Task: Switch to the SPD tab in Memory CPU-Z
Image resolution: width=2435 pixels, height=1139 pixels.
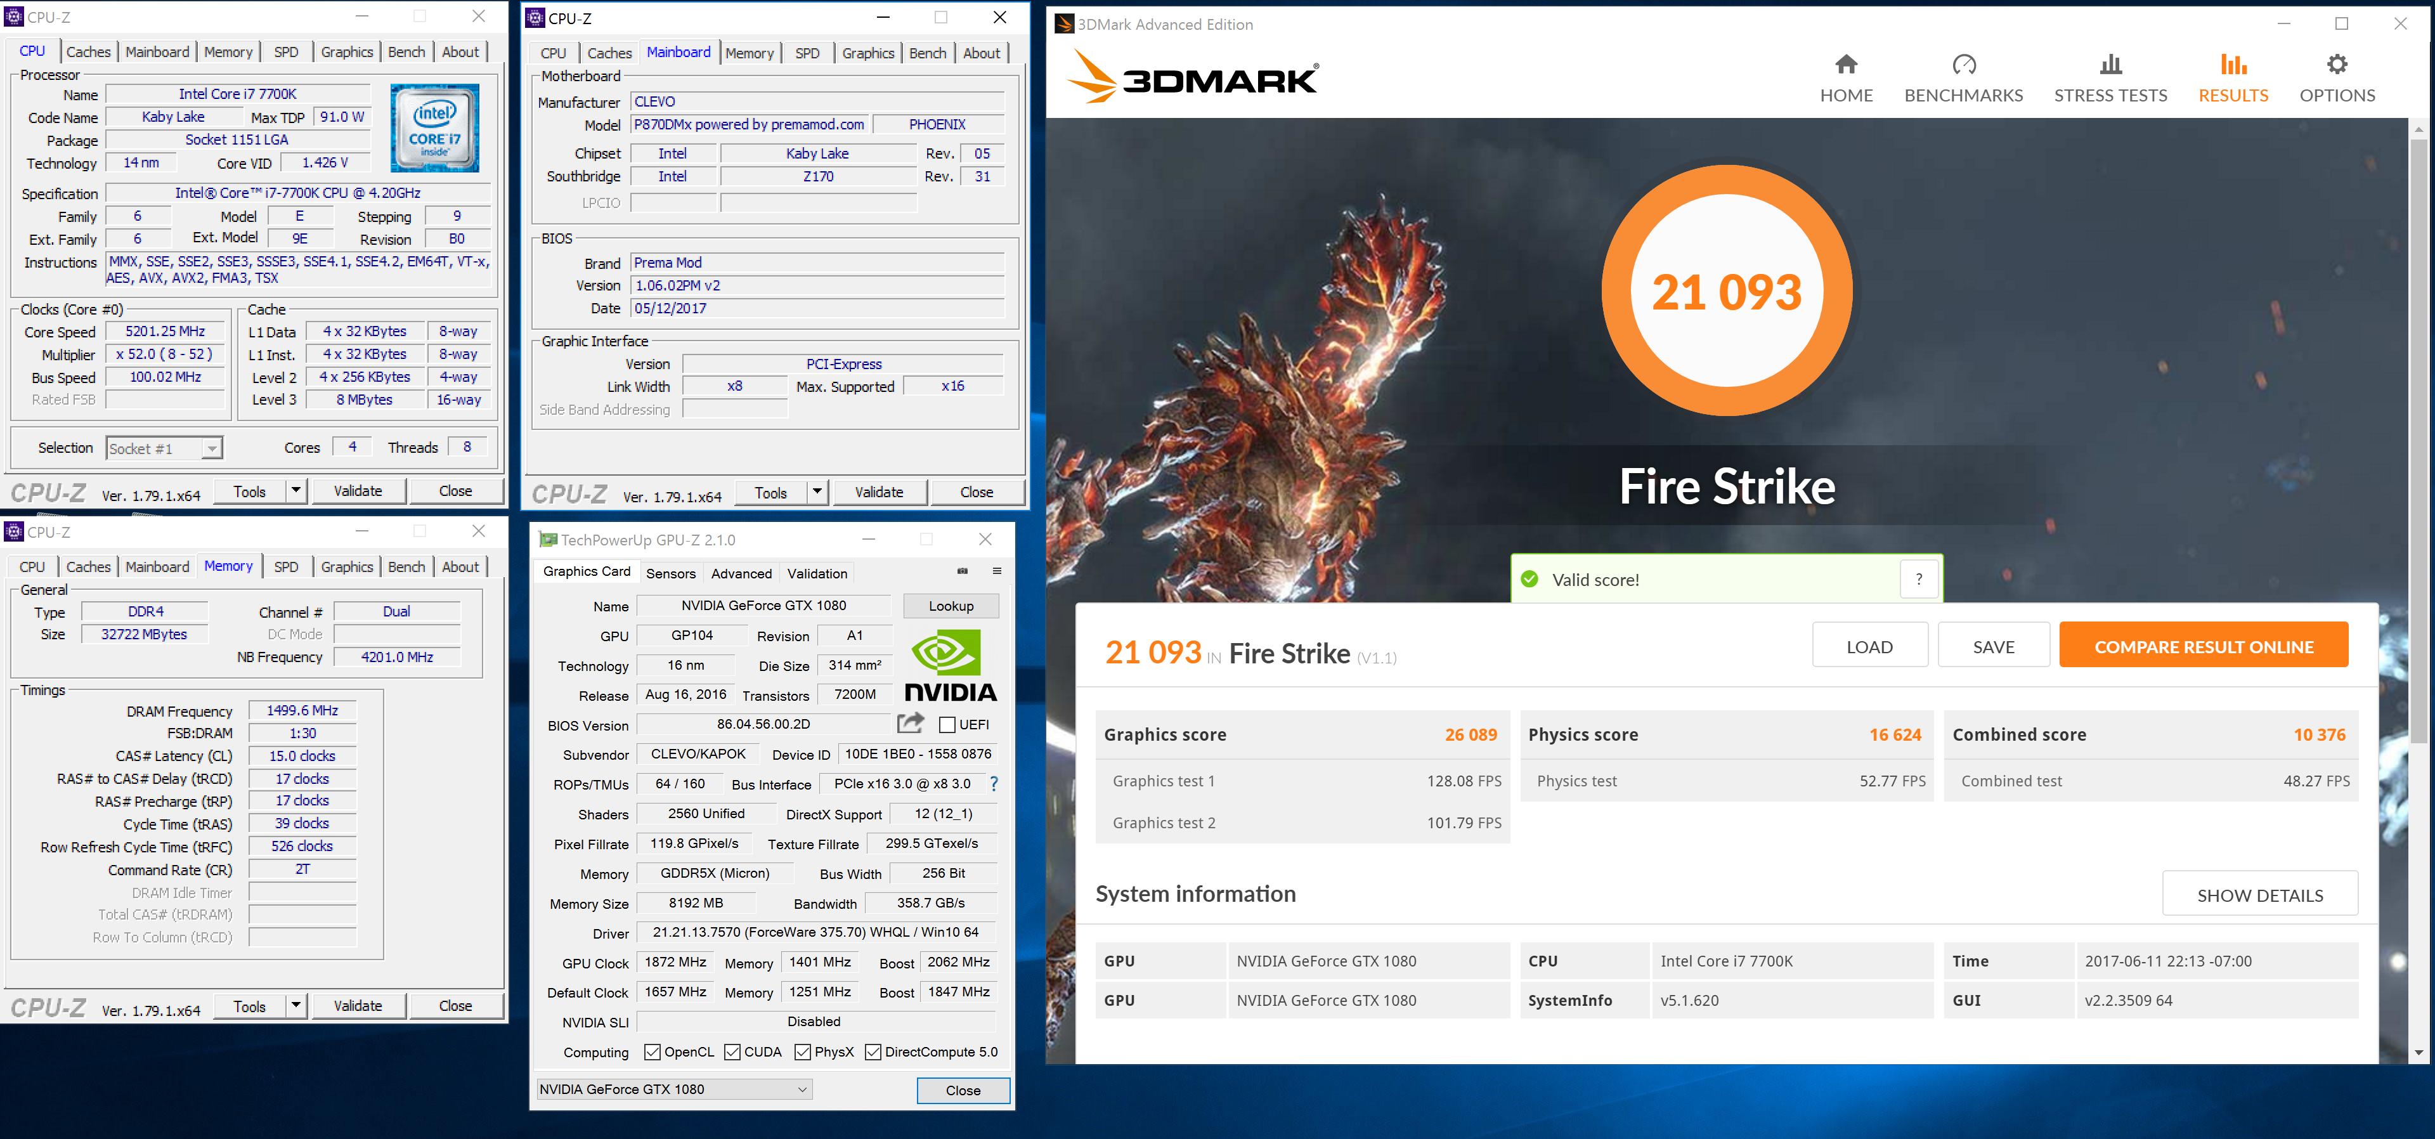Action: click(285, 567)
